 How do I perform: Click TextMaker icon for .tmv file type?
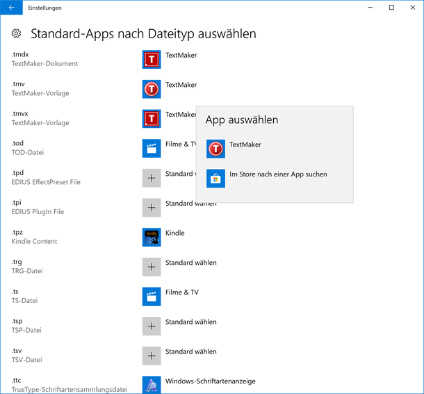click(x=152, y=89)
